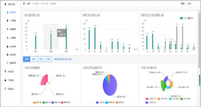Click the green 46-55岁 sector in age chart
This screenshot has width=201, height=107.
(x=163, y=86)
